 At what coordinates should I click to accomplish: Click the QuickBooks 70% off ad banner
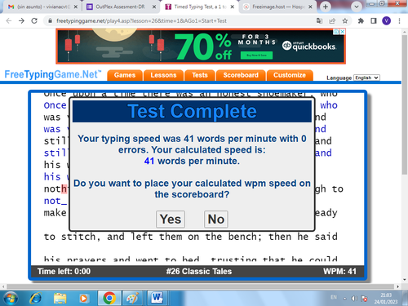point(201,47)
